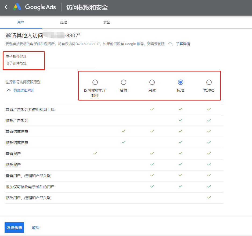Click the 添加仅可接收电子邮件的用户 checkmark under 只读
This screenshot has height=236, width=252.
tap(152, 186)
